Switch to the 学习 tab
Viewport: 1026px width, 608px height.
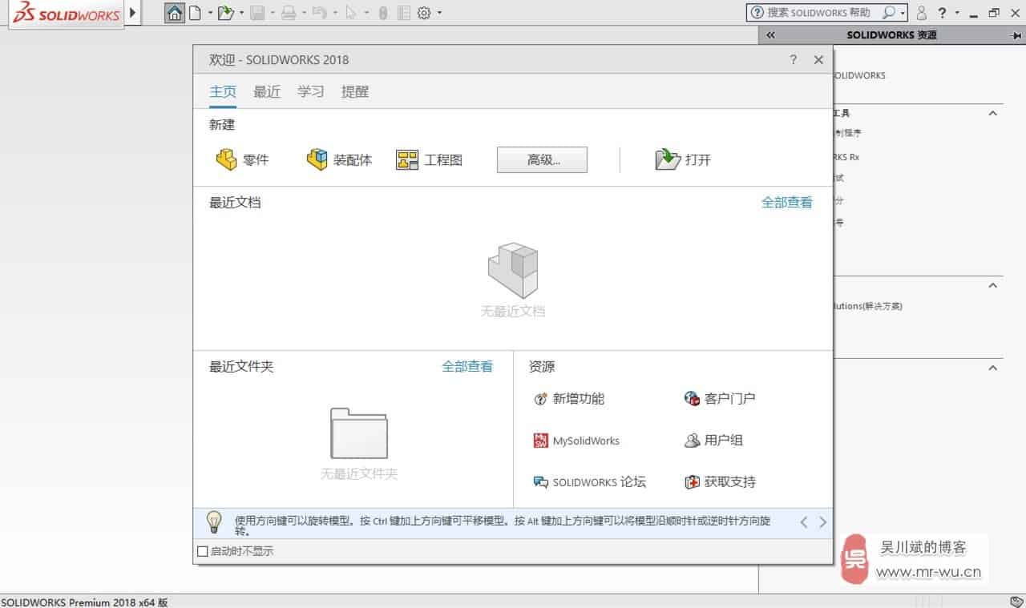311,91
